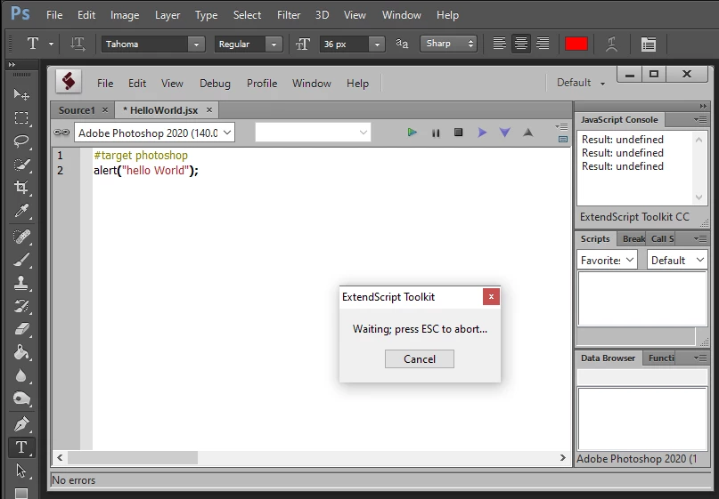Image resolution: width=719 pixels, height=499 pixels.
Task: Select the Clone Stamp tool
Action: click(x=21, y=283)
